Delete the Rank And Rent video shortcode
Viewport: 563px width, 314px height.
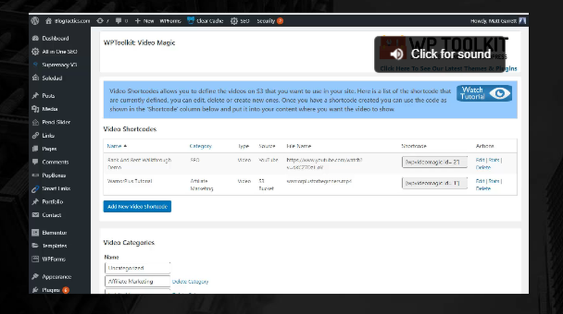pos(483,167)
